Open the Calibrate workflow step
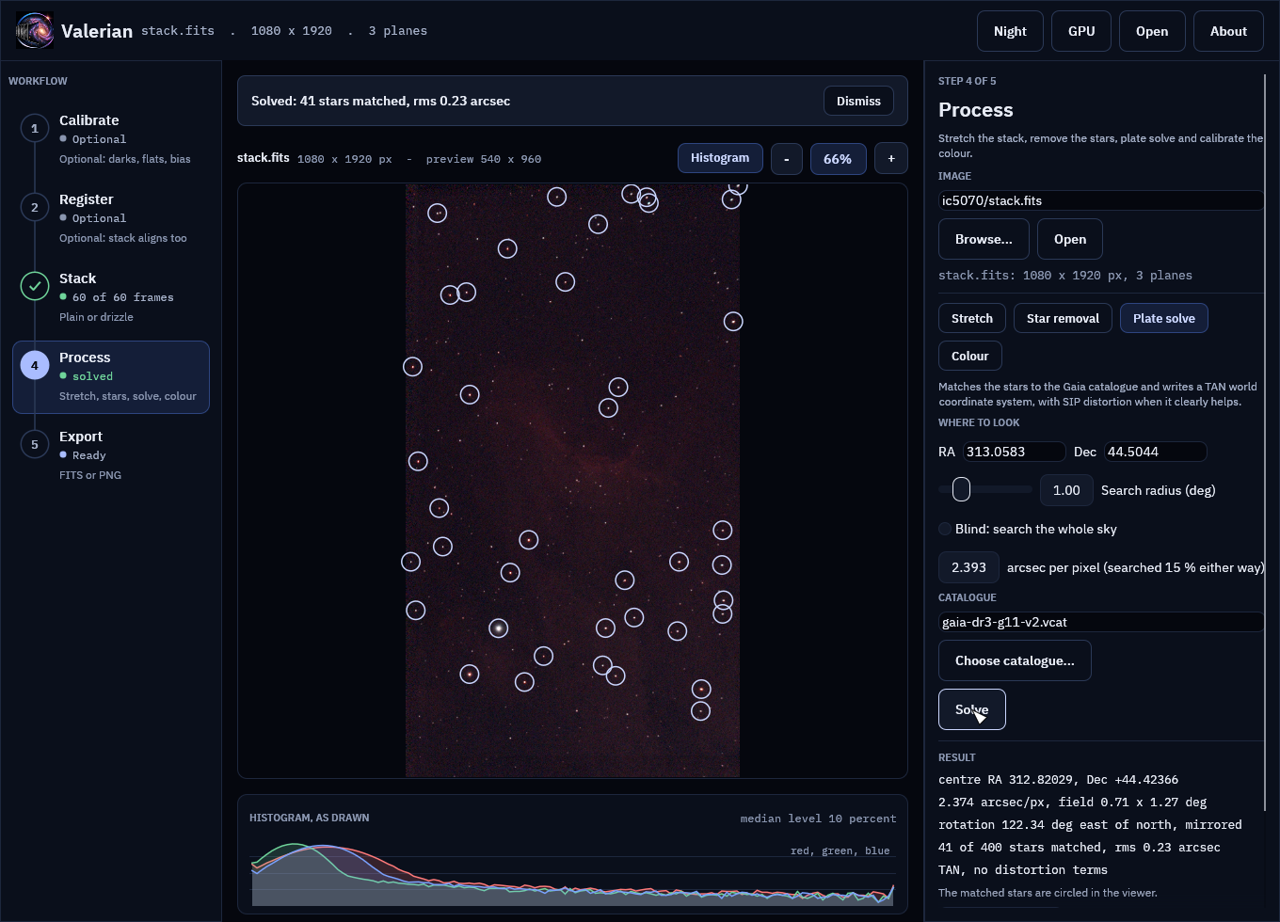Image resolution: width=1280 pixels, height=922 pixels. point(111,139)
